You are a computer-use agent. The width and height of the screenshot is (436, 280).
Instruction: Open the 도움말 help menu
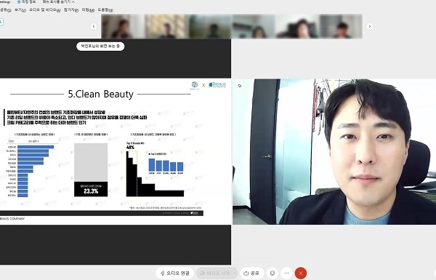pos(105,9)
